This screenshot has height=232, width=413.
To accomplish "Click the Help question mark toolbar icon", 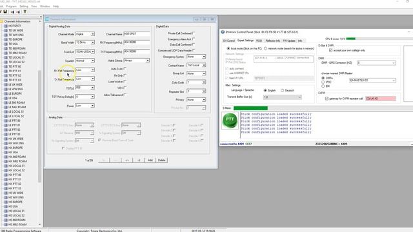I will pos(25,12).
